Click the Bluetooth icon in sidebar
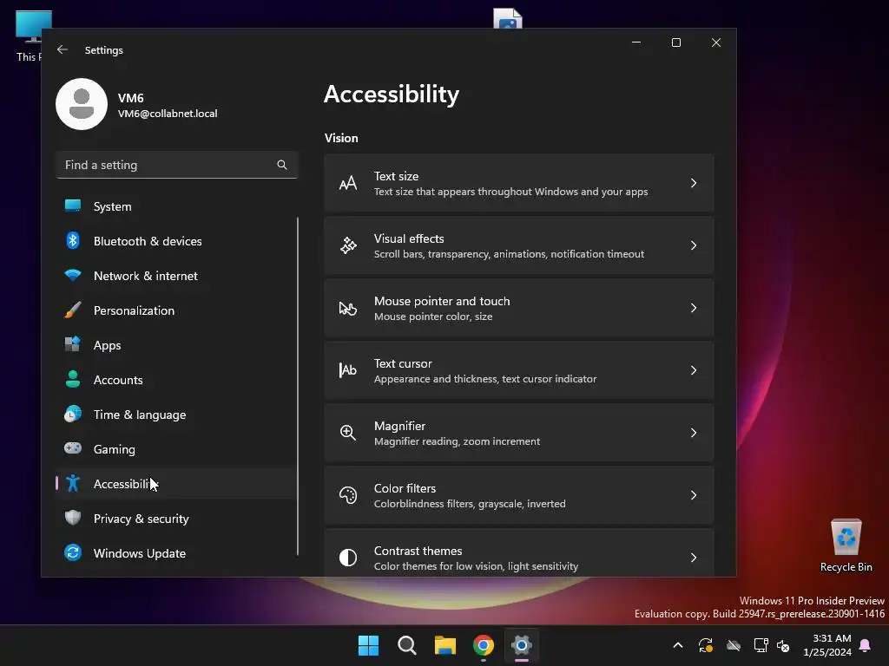The height and width of the screenshot is (666, 889). pos(73,241)
